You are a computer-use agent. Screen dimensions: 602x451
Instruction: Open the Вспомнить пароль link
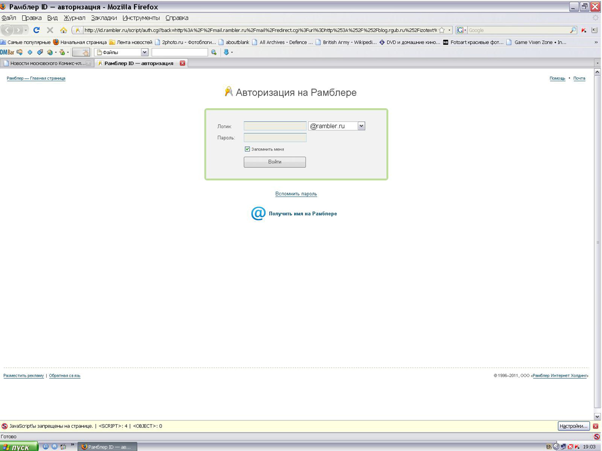click(x=296, y=194)
